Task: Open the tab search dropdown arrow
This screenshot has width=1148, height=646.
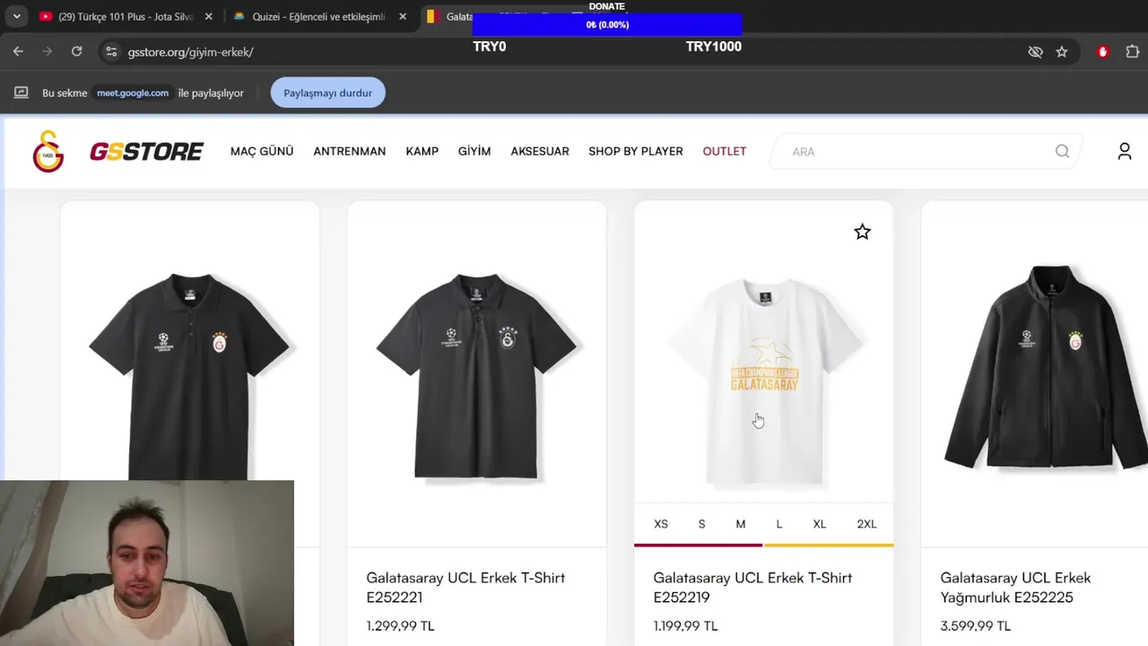Action: coord(16,16)
